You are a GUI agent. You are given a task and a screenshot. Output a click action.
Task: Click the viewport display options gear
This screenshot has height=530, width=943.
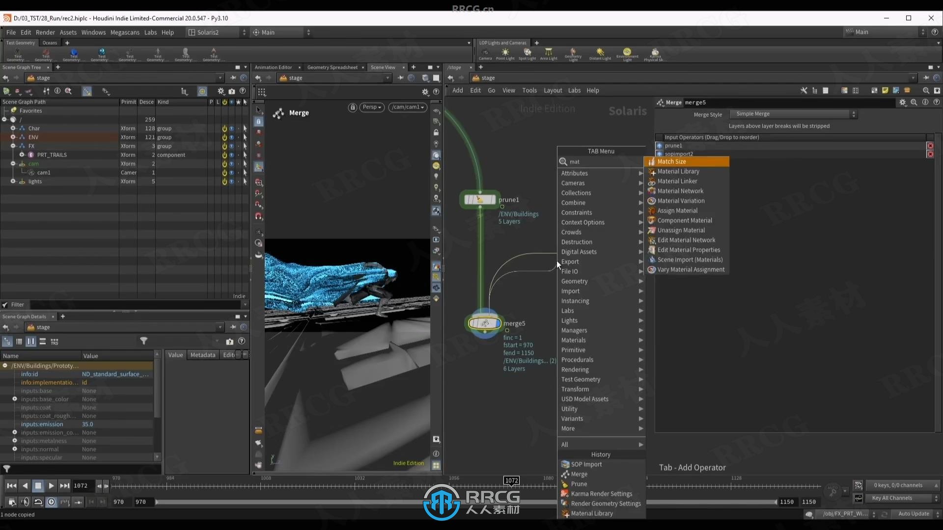click(425, 92)
